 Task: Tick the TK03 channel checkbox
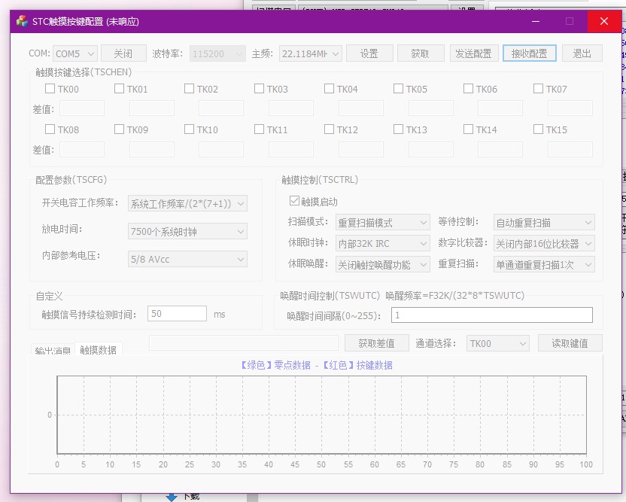coord(259,88)
